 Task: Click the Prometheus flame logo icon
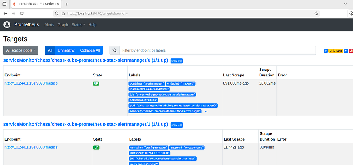tap(7, 25)
